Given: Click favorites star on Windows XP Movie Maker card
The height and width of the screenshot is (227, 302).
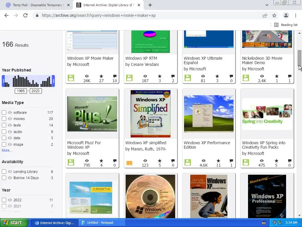Looking at the screenshot, I should (x=101, y=76).
